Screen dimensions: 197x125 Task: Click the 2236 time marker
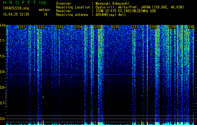click(x=116, y=27)
